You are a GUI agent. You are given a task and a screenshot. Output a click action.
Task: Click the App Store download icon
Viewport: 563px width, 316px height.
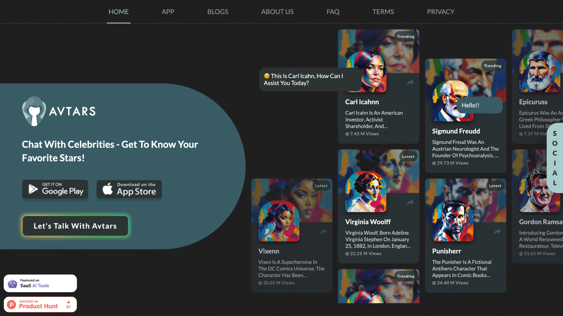pos(129,189)
